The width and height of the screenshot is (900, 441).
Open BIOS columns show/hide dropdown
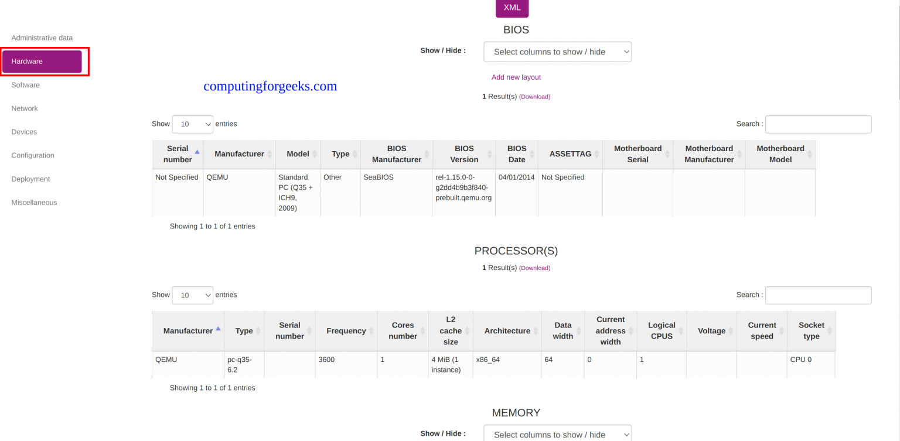[557, 52]
